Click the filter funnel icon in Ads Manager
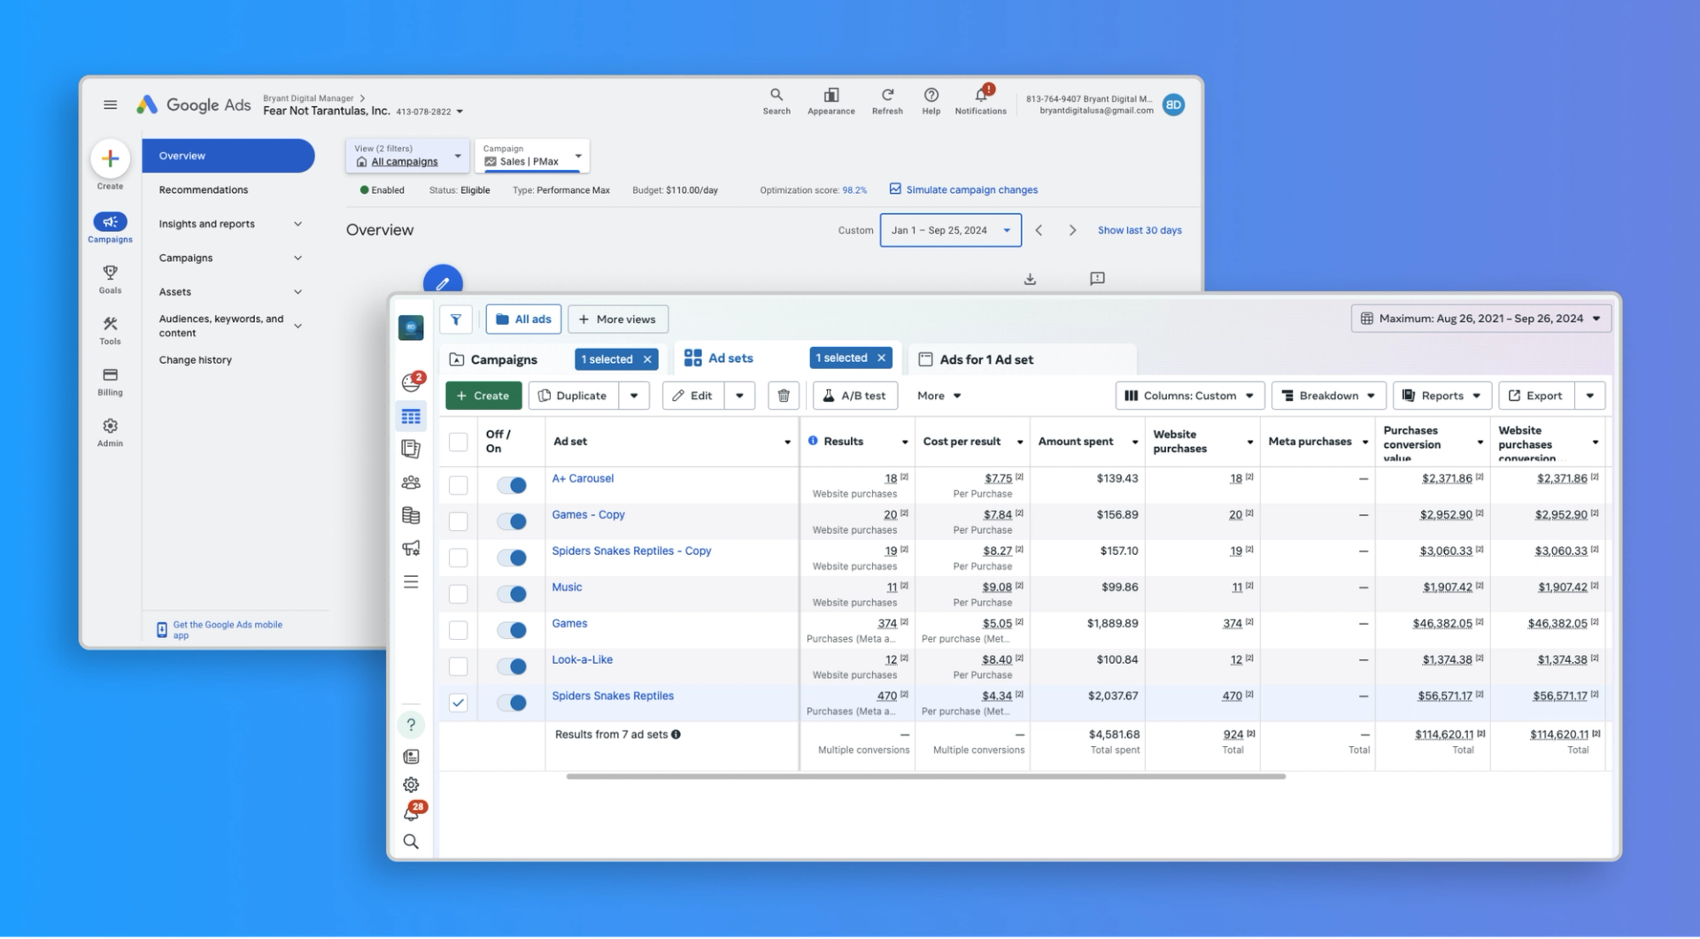This screenshot has height=939, width=1700. coord(456,319)
